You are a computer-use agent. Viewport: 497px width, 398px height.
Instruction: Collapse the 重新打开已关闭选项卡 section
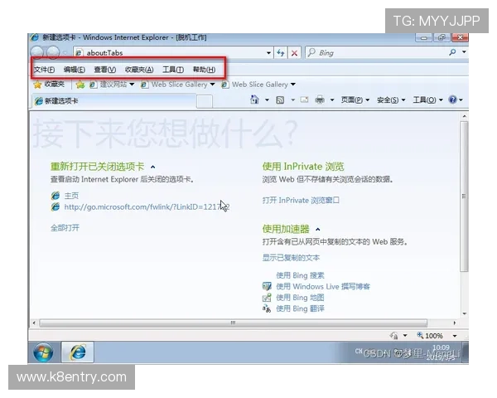click(x=153, y=167)
